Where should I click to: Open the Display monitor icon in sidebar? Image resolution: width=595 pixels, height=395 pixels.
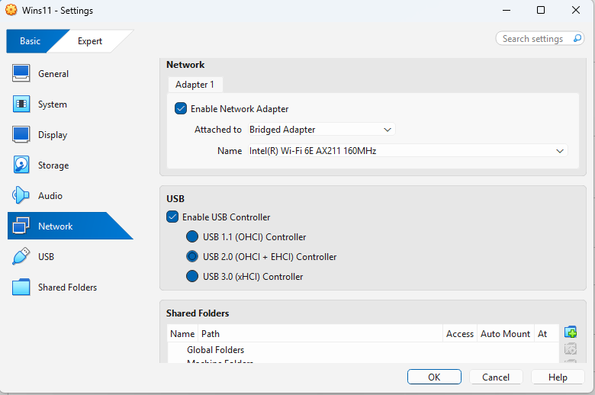click(22, 135)
